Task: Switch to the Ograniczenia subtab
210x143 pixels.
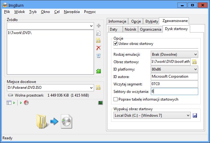Action: point(150,29)
